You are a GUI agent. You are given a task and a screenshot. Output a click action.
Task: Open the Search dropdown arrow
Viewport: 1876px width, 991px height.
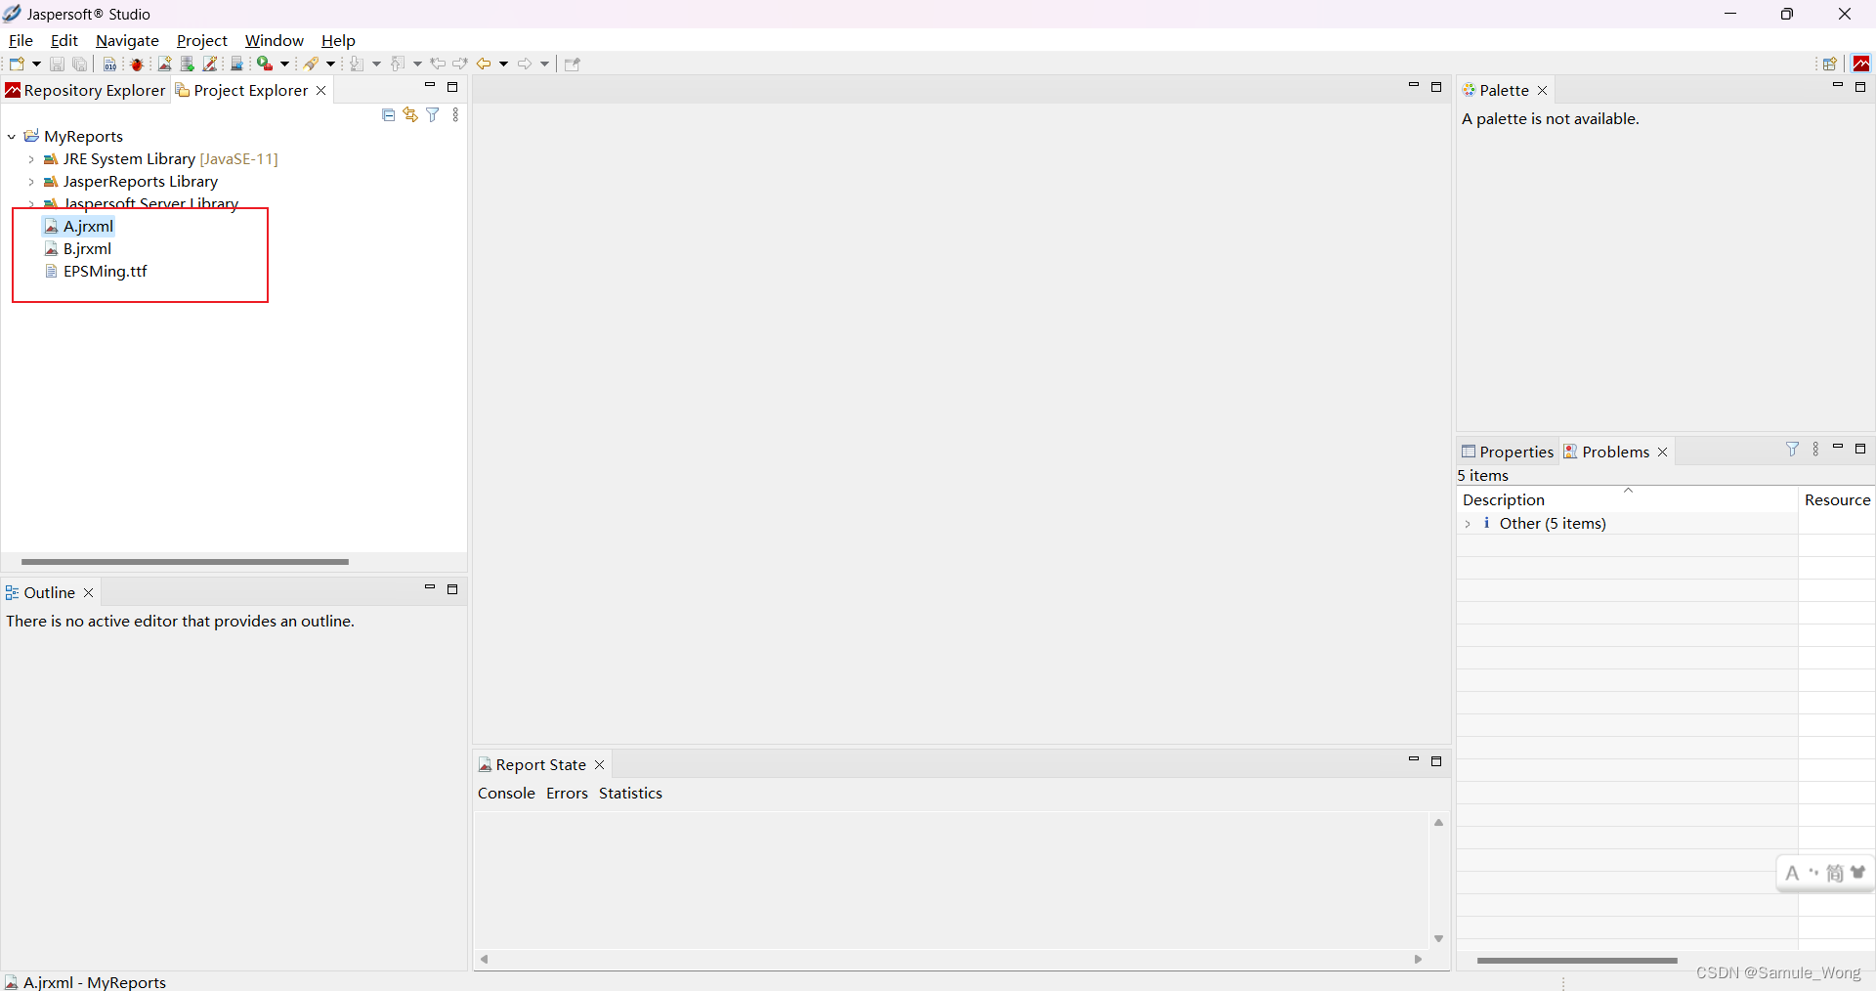click(331, 65)
